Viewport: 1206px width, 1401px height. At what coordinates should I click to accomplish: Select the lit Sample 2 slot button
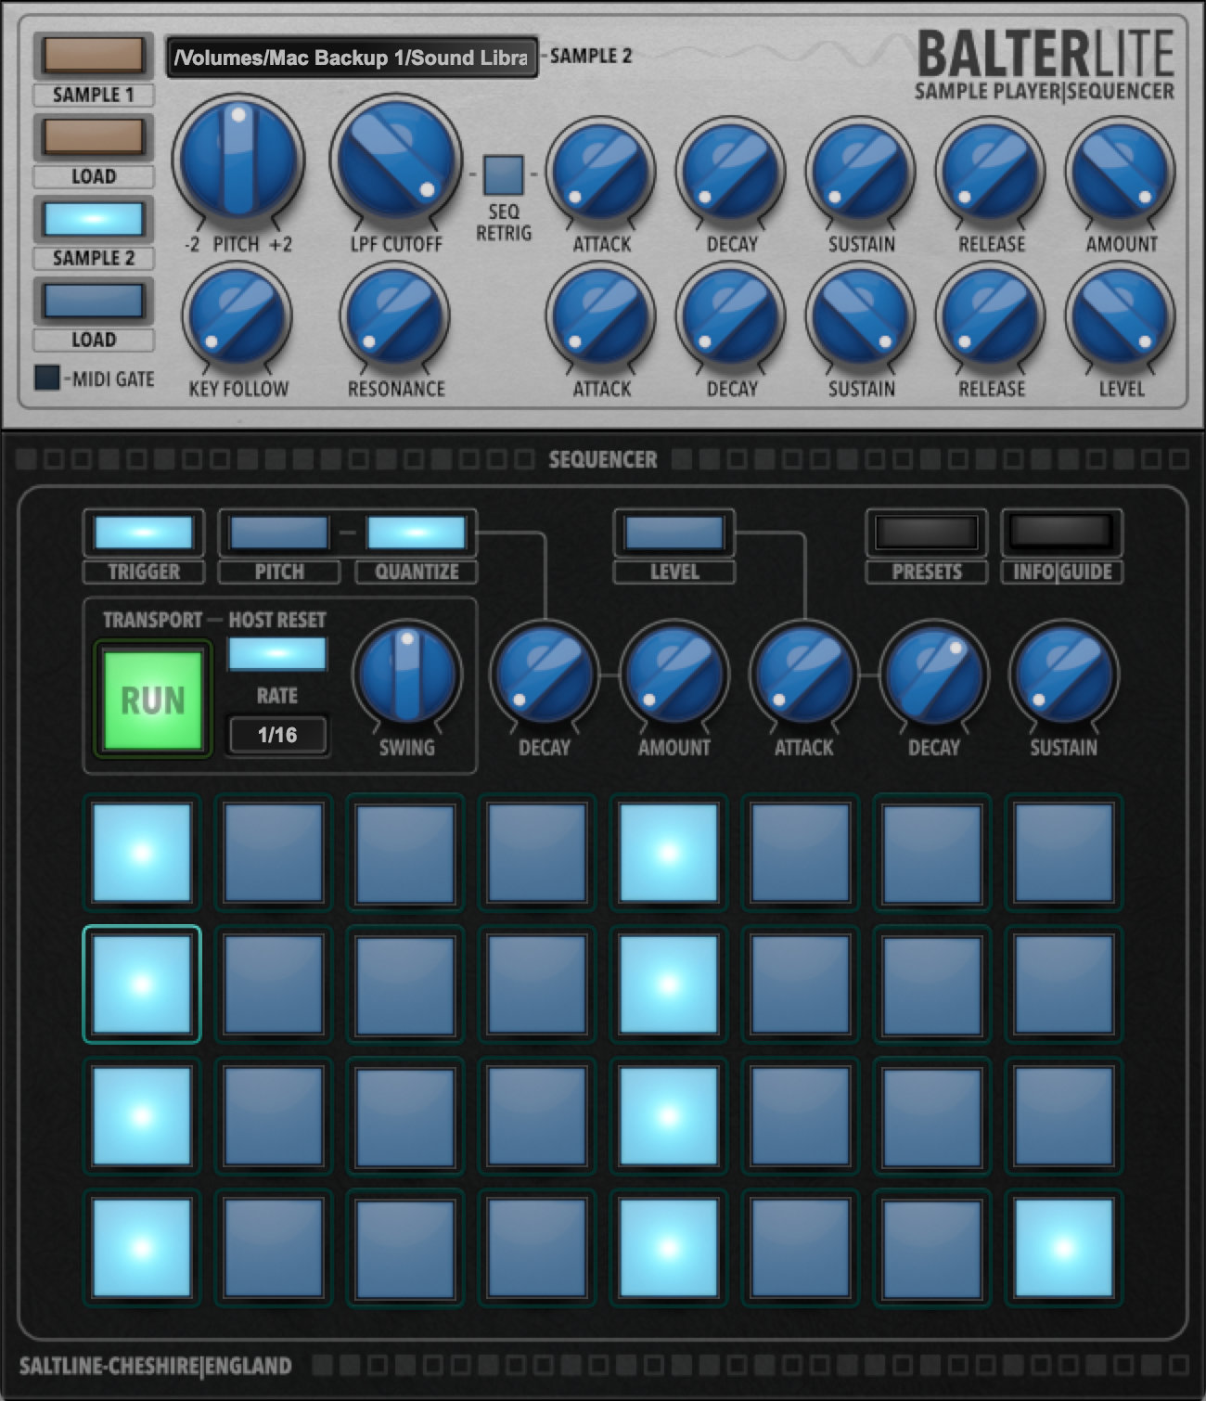point(93,220)
